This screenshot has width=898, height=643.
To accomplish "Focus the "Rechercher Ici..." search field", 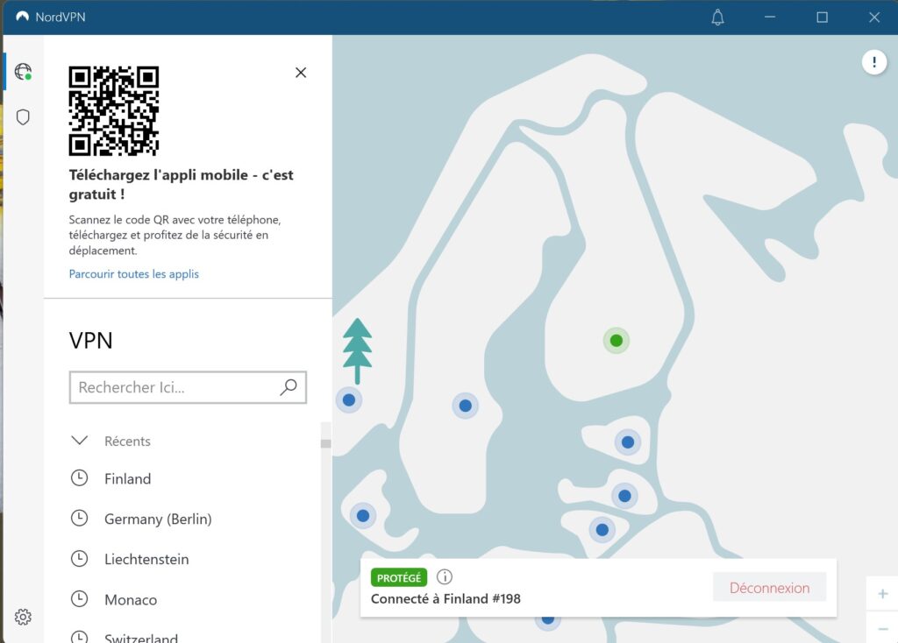I will 188,387.
